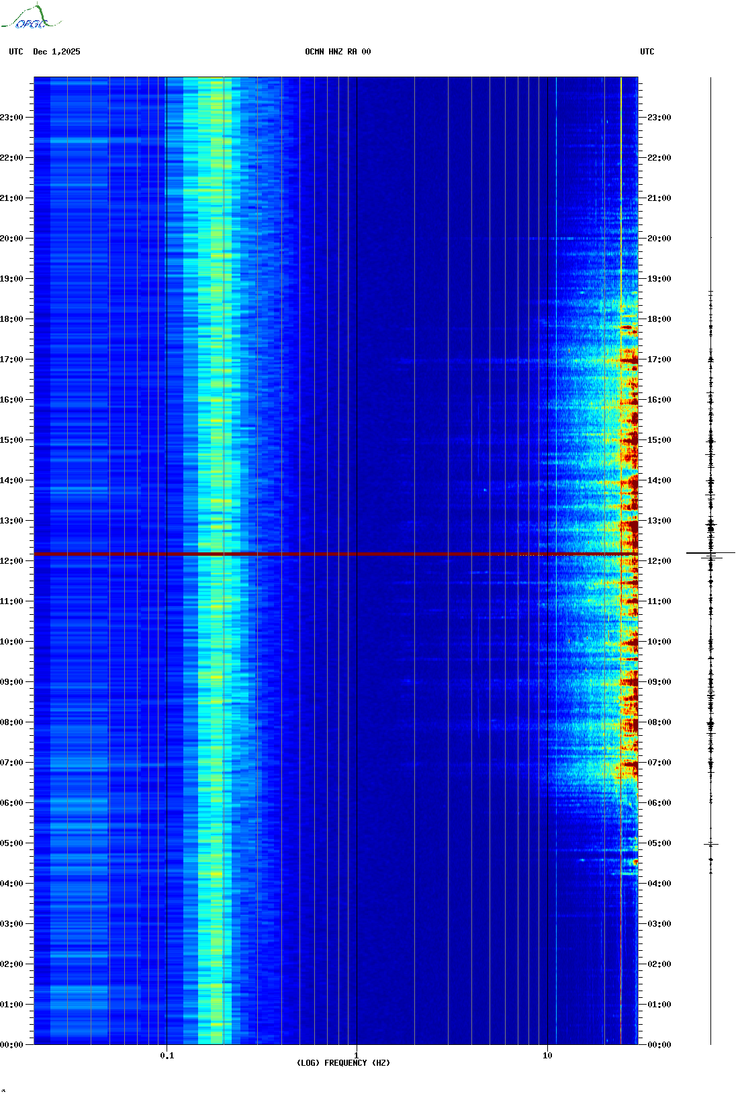Select the 12:00 time label on left axis
The width and height of the screenshot is (740, 1098).
(x=12, y=561)
